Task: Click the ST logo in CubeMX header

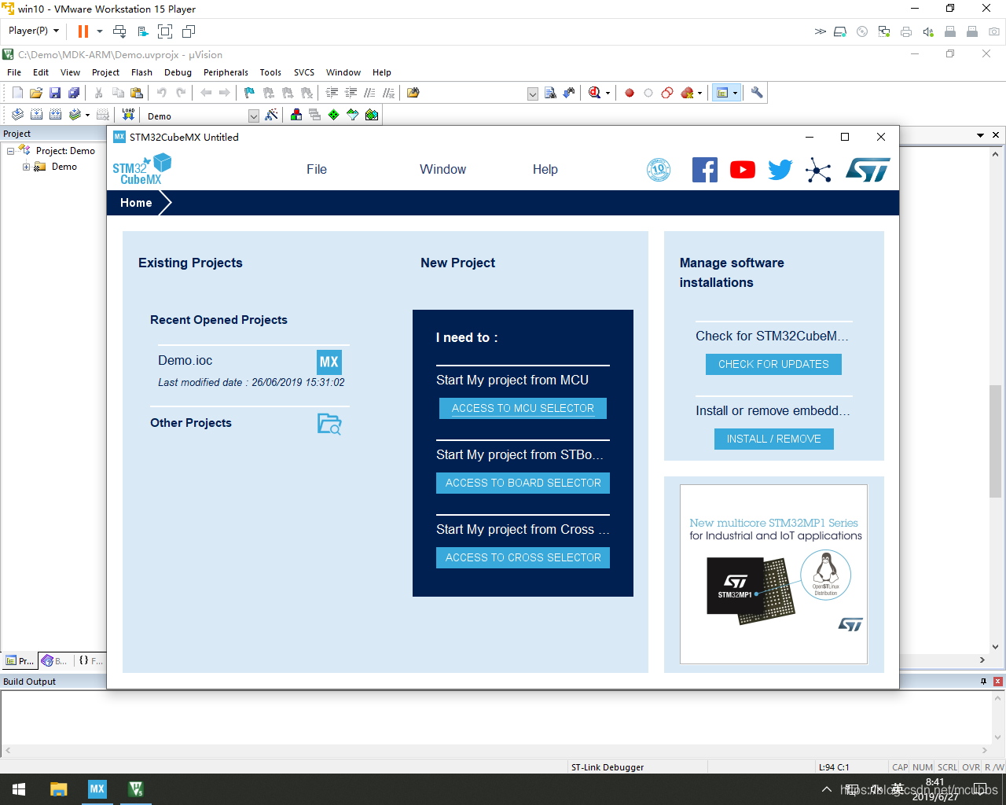Action: [868, 170]
